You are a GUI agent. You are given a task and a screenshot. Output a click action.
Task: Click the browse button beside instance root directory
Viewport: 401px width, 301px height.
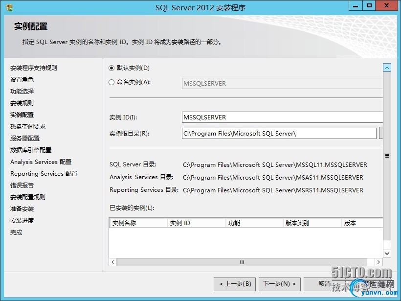381,133
